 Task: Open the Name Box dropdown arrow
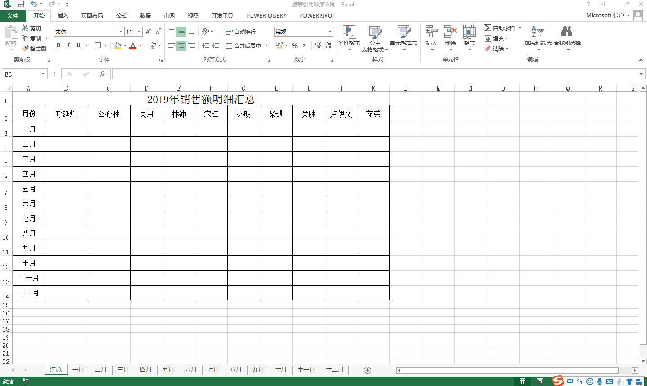43,74
